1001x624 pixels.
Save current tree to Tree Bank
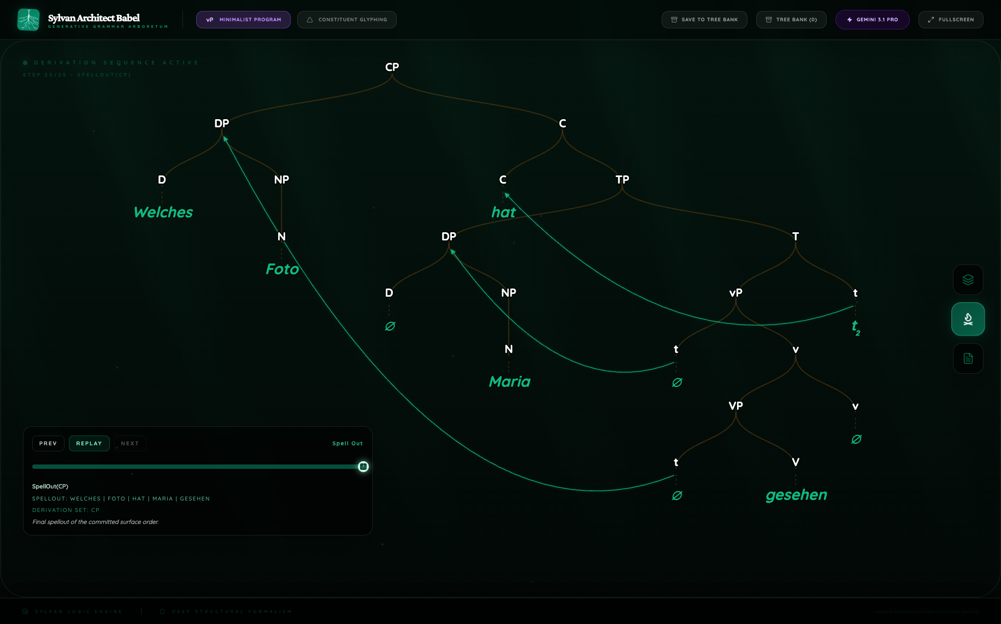click(x=704, y=20)
